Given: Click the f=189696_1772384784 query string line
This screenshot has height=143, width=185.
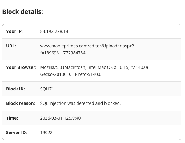Looking at the screenshot, I should [x=63, y=53].
